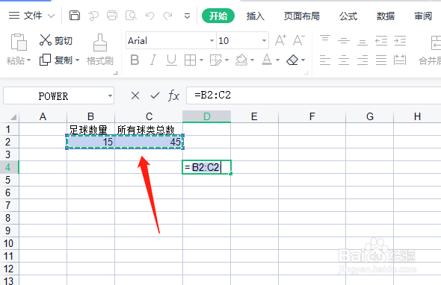Click 复制 copy button
Viewport: 441px width, 285px height.
pyautogui.click(x=56, y=60)
